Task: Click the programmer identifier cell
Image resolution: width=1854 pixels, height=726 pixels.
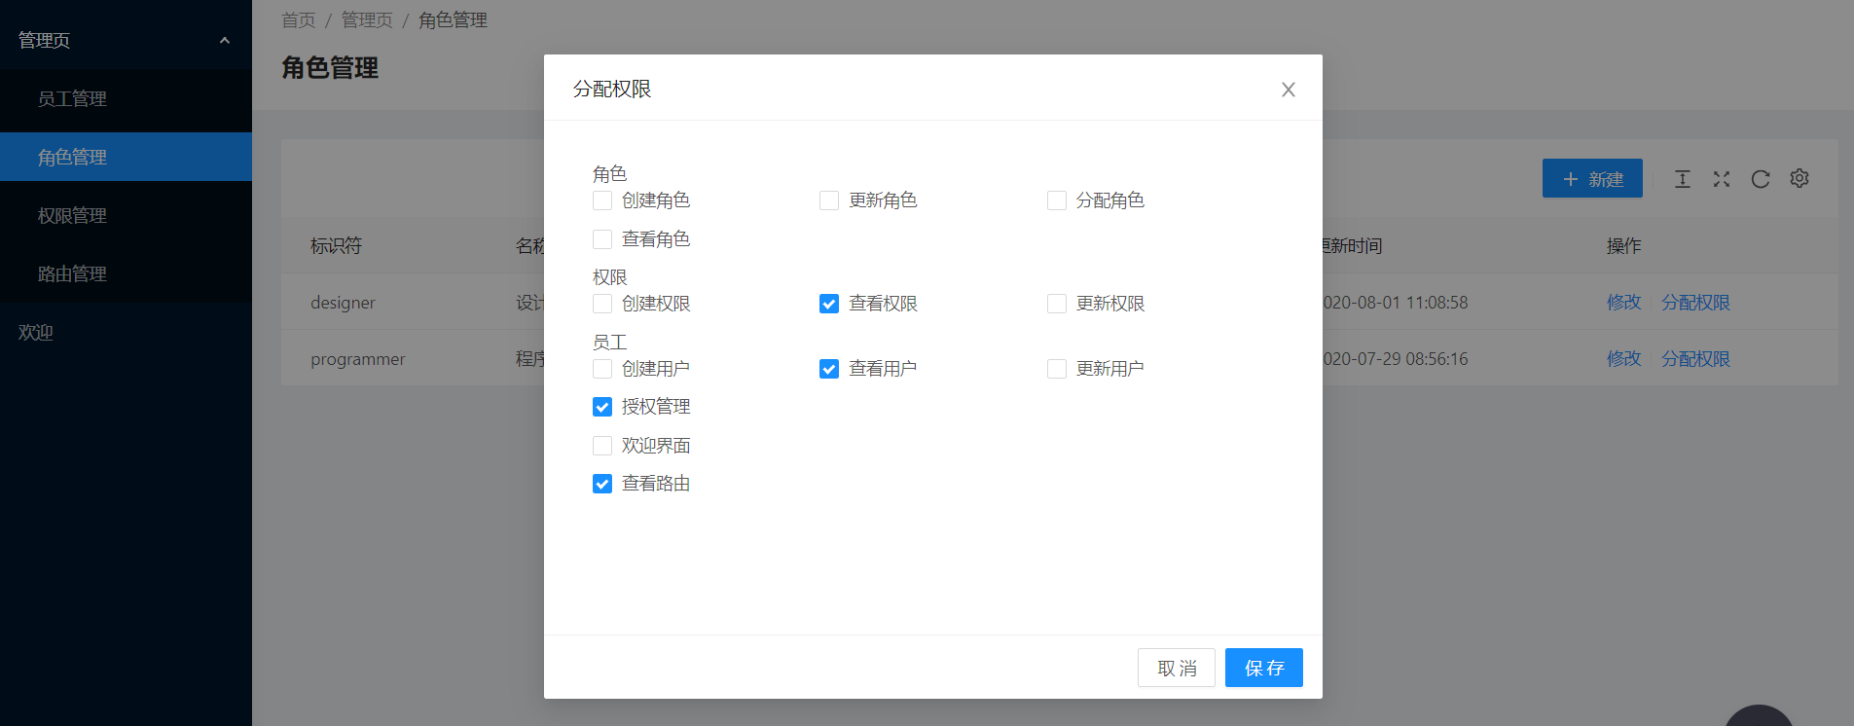Action: pyautogui.click(x=358, y=359)
